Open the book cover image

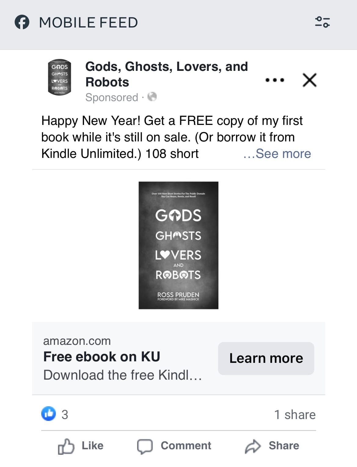click(x=178, y=245)
